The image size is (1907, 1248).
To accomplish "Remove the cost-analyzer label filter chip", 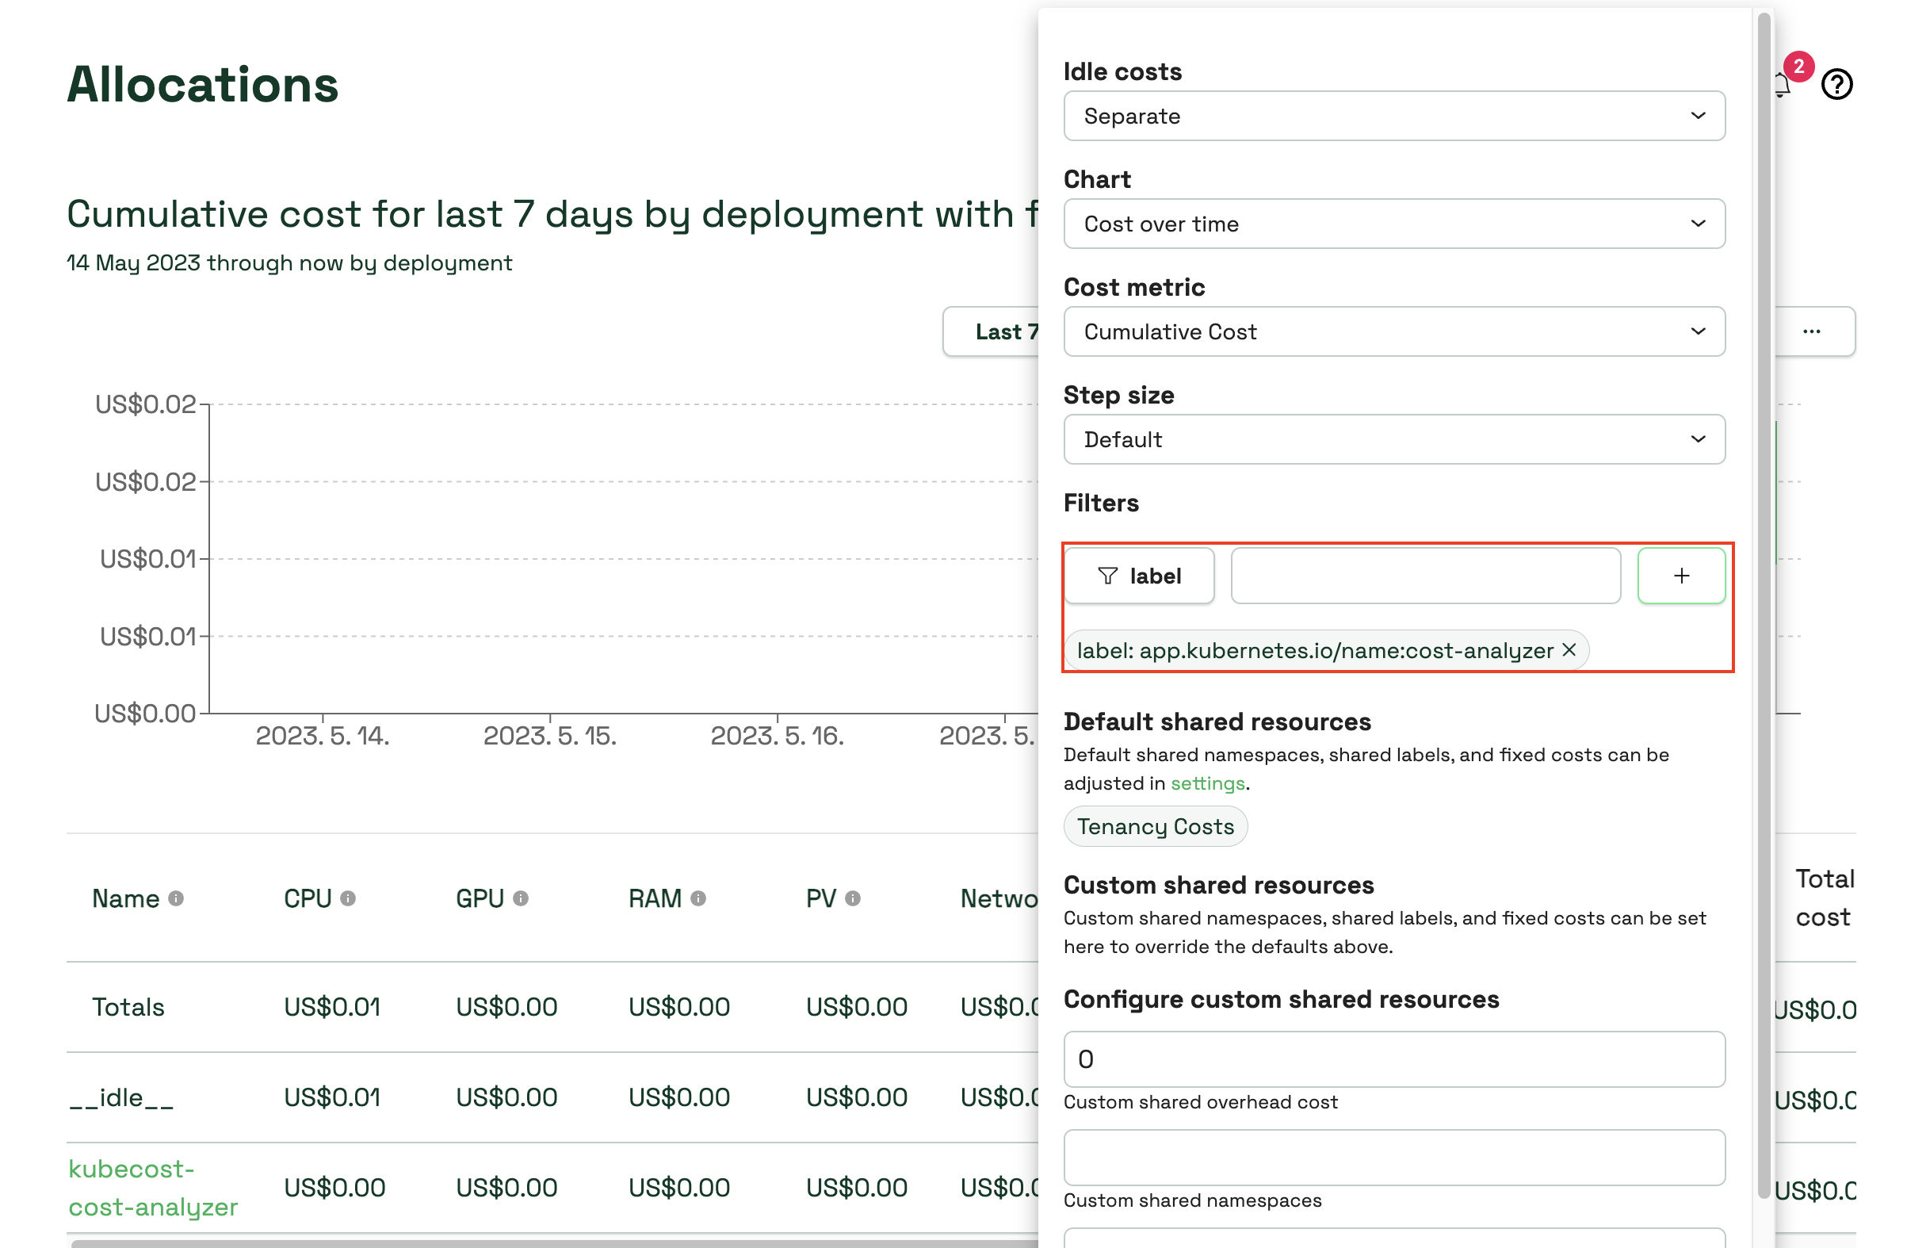I will [1568, 650].
